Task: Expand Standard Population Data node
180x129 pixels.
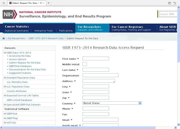Action: click(5, 78)
